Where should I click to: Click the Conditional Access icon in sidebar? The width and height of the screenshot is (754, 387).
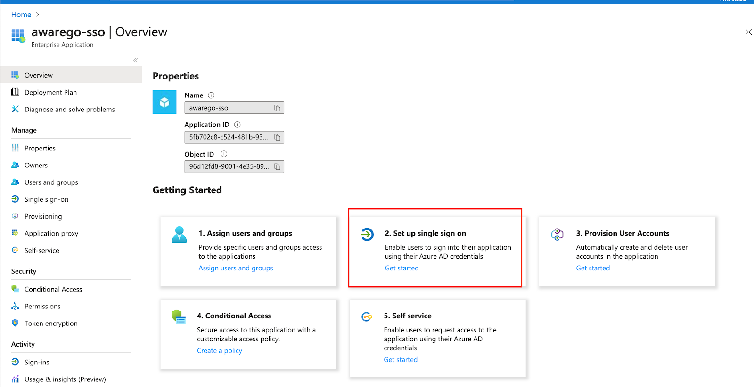point(15,289)
